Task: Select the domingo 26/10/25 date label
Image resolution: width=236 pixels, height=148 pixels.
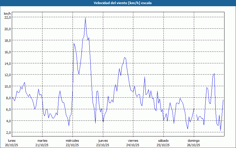Action: click(x=193, y=143)
